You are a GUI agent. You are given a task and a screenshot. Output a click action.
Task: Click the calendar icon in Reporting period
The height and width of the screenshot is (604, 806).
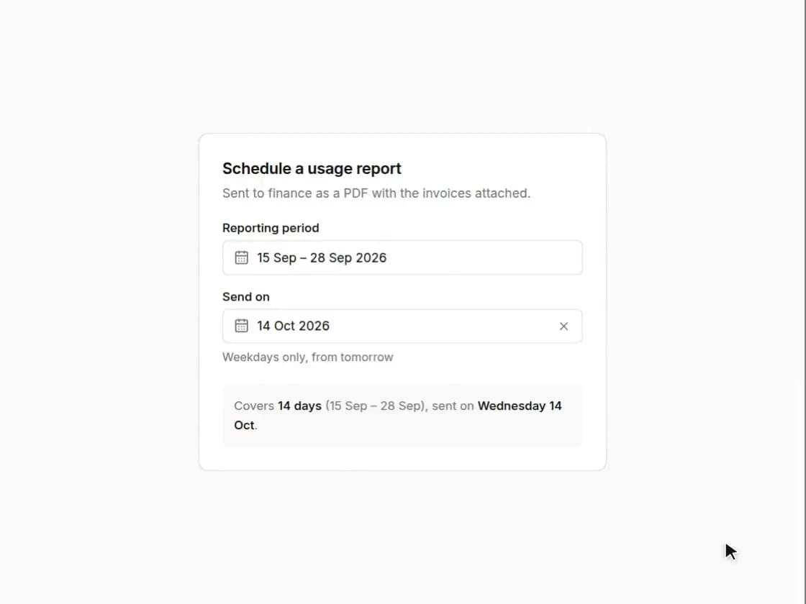pyautogui.click(x=241, y=257)
